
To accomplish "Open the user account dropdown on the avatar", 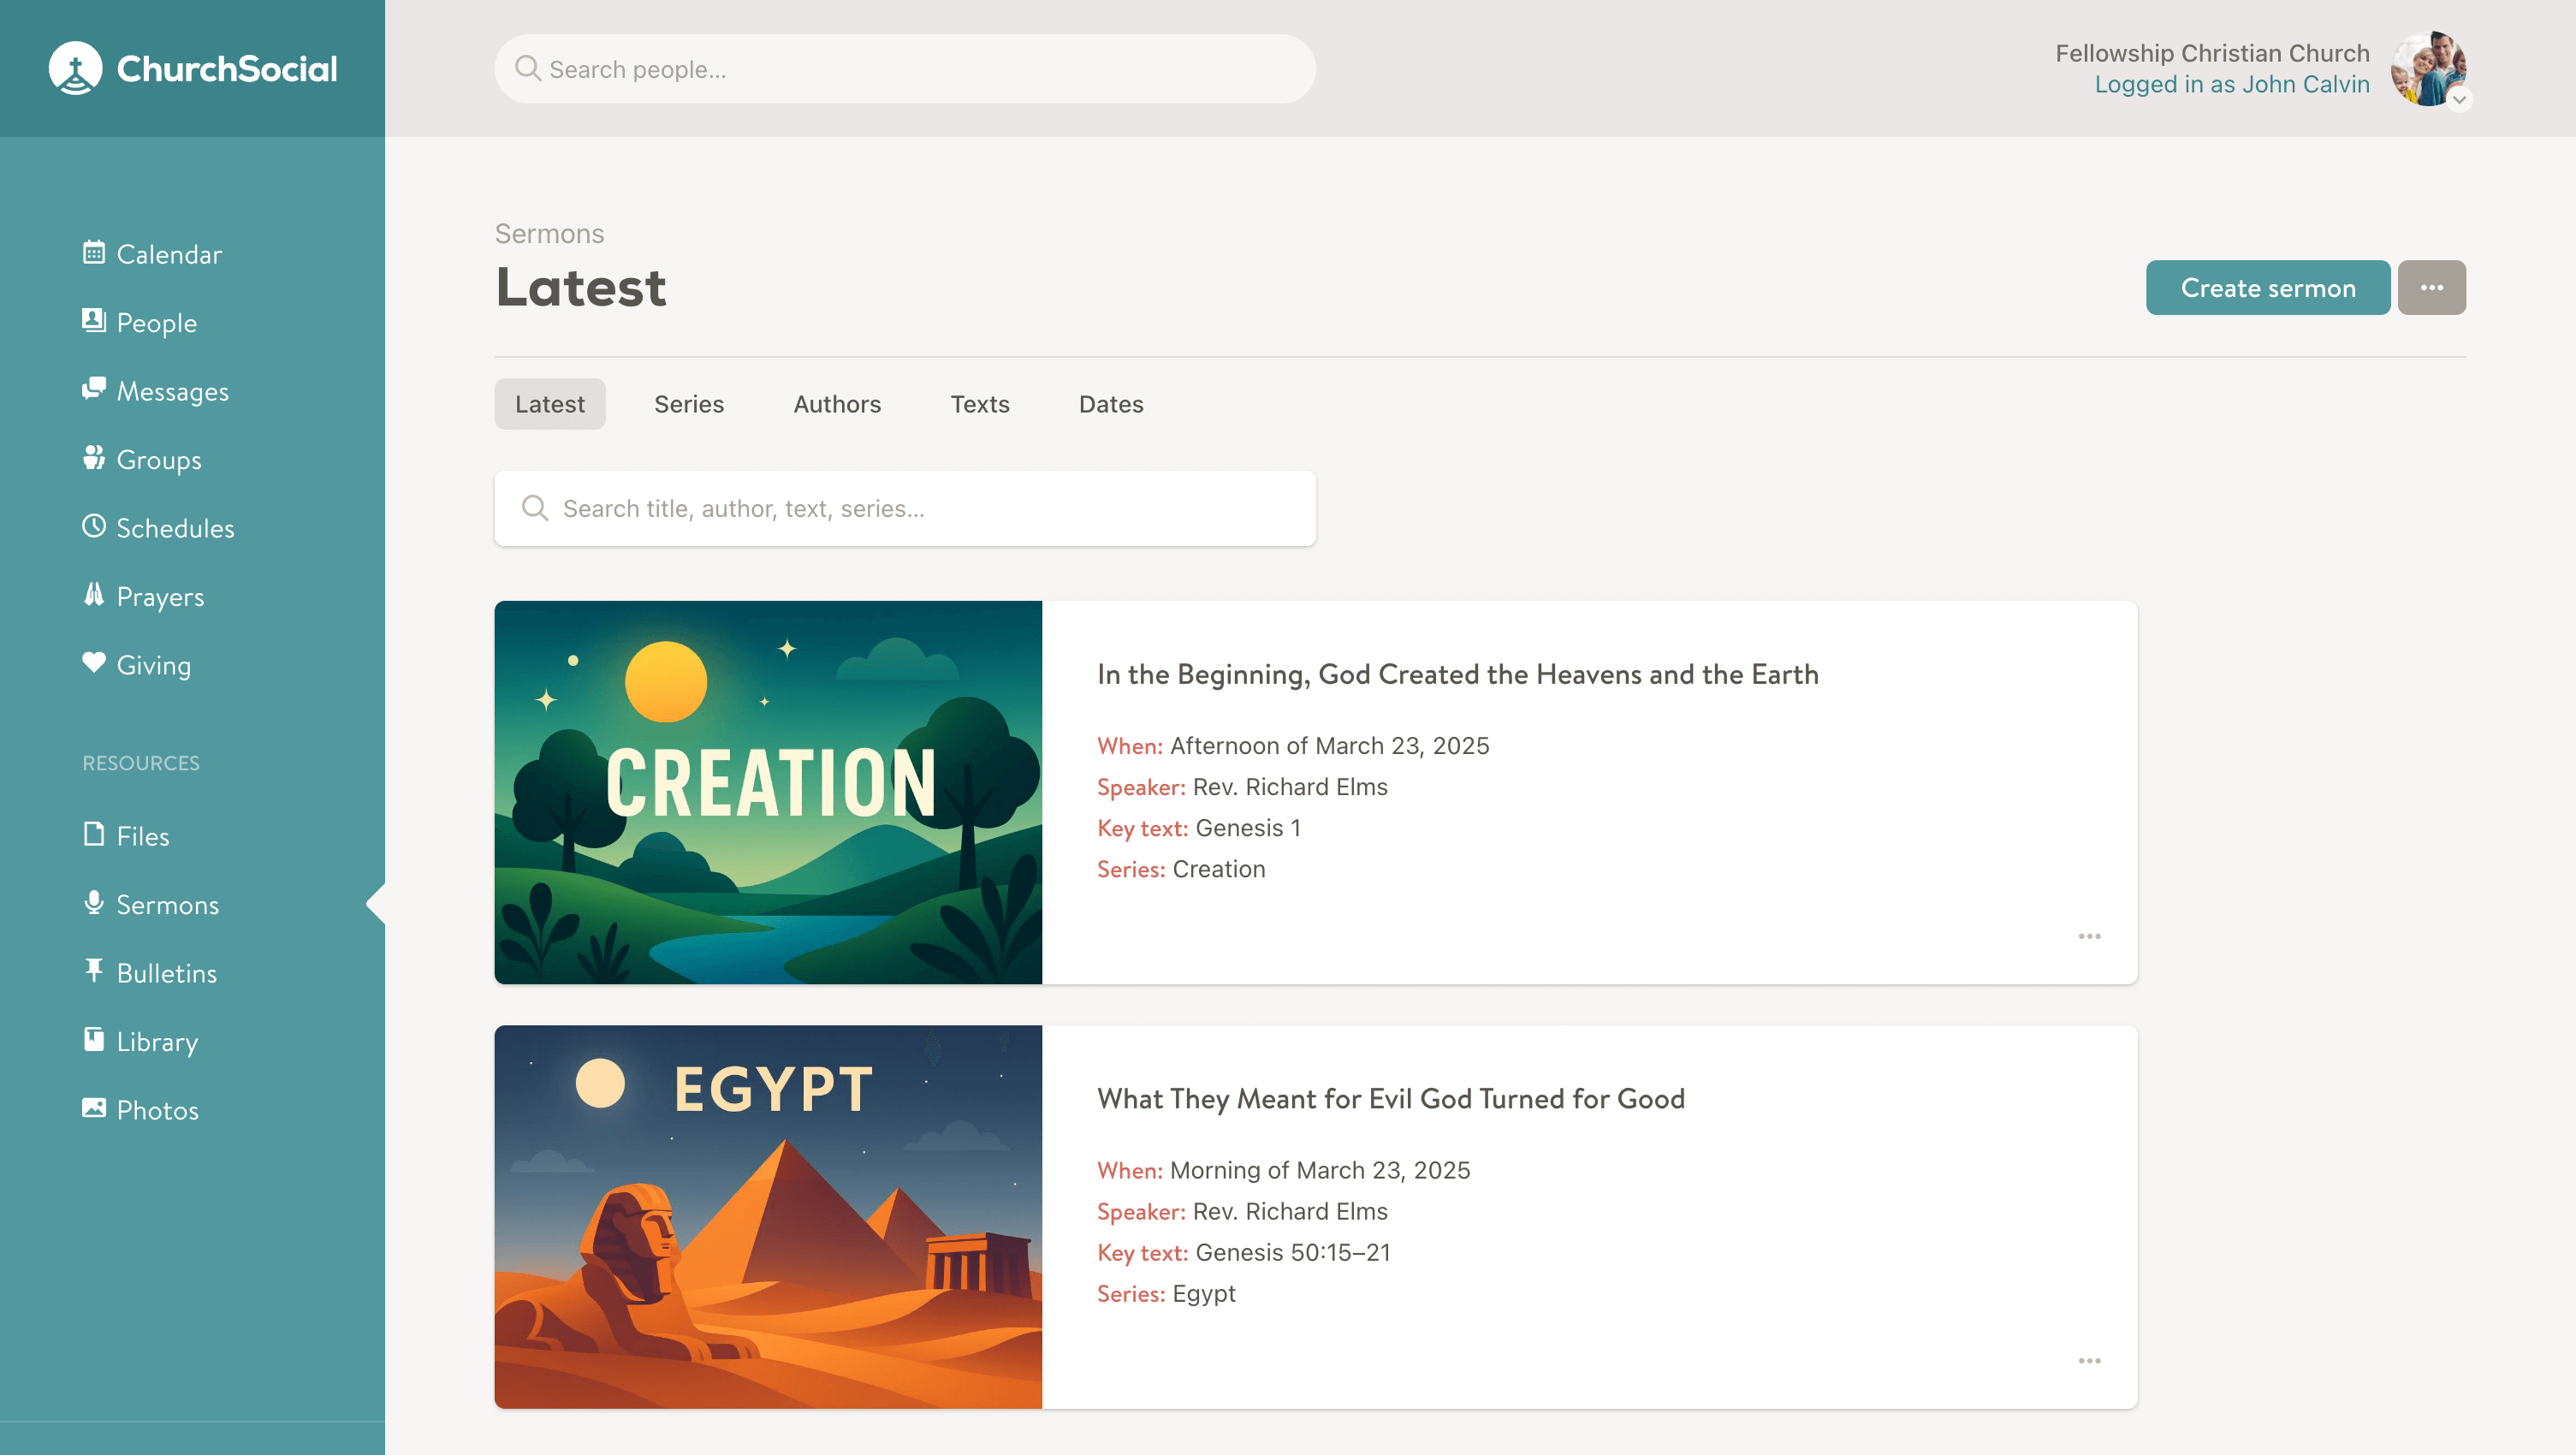I will point(2458,99).
